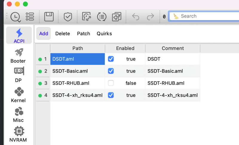Switch to the Quirks tab

[x=104, y=34]
